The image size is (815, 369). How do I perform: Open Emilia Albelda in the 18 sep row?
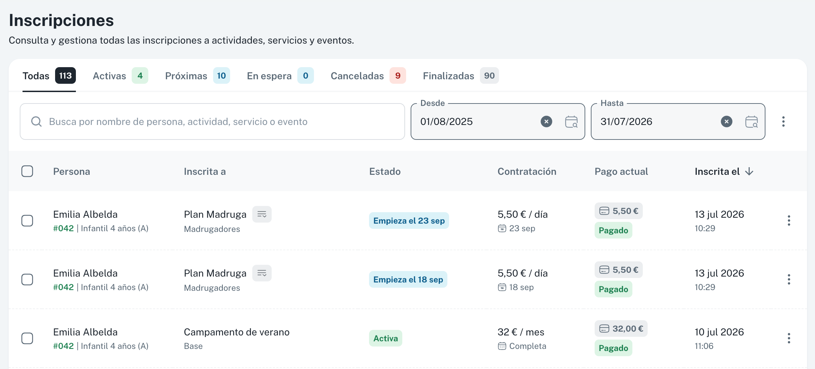tap(86, 273)
